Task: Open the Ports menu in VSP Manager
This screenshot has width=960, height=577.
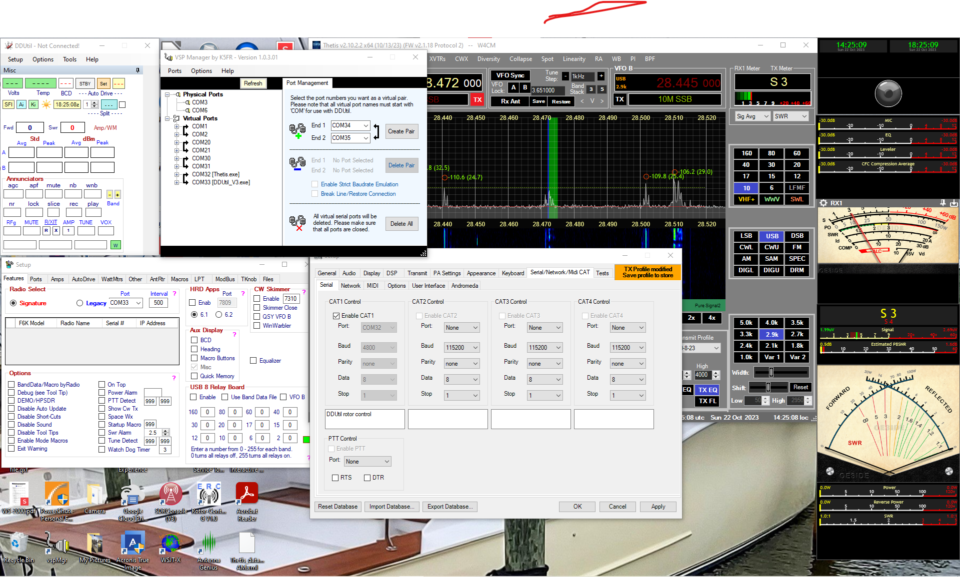Action: point(174,71)
